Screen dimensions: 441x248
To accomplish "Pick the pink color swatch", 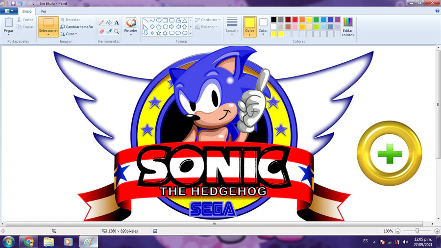I will coord(295,27).
